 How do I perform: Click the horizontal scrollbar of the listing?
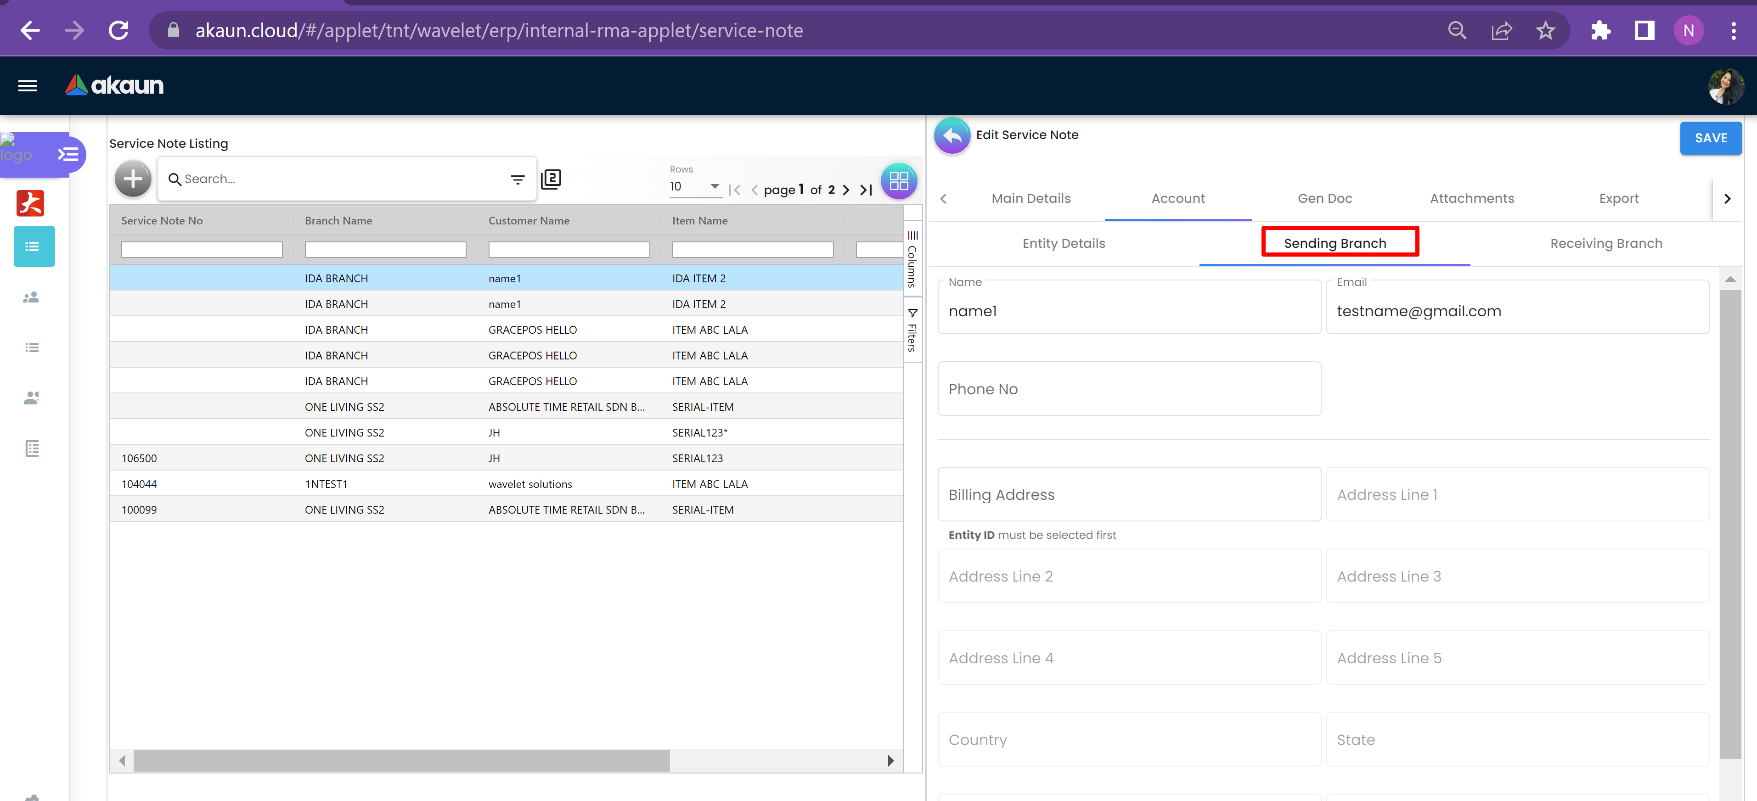pos(401,761)
